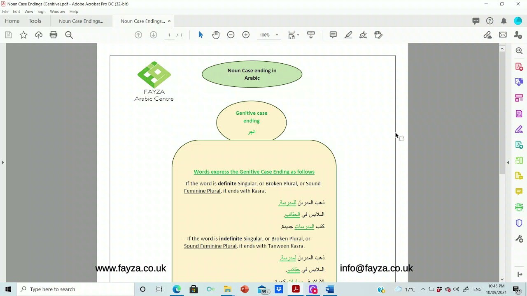Open the Scan & OCR tool
Screen dimensions: 527x296
[x=519, y=207]
